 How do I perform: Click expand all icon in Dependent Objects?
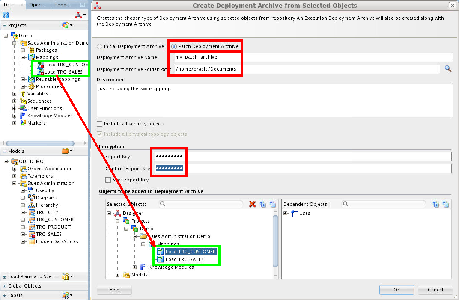(435, 204)
